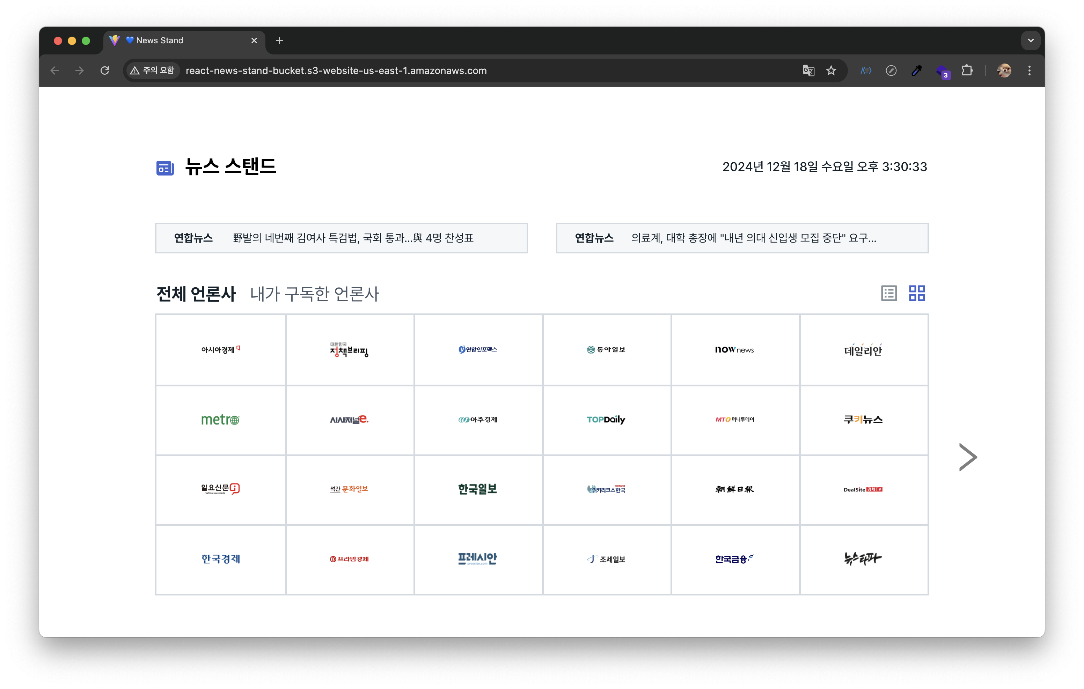Open left 연합뉴스 headline about 특검법
The height and width of the screenshot is (689, 1084).
click(352, 238)
